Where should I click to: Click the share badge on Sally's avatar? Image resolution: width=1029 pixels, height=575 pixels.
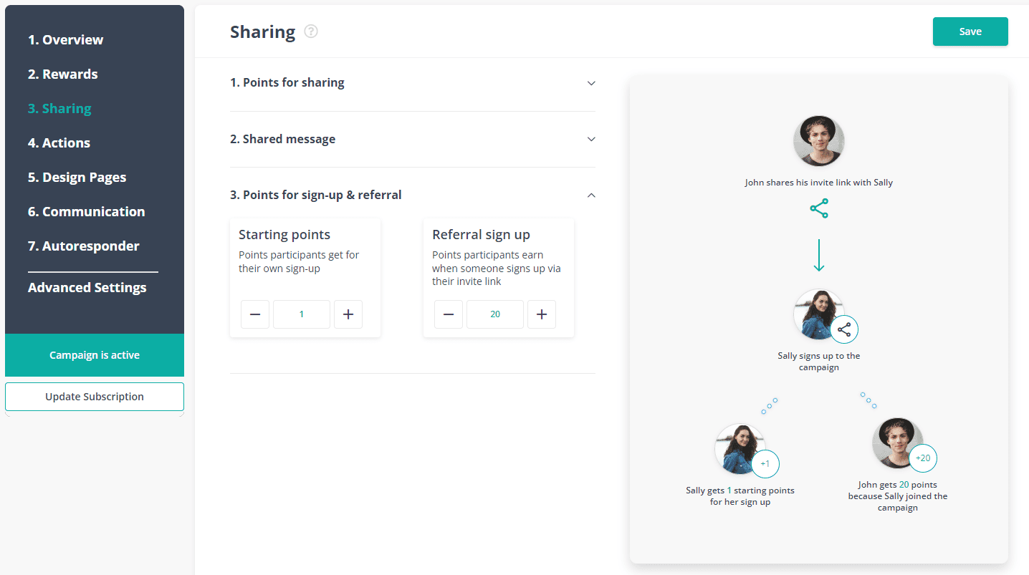pyautogui.click(x=844, y=329)
